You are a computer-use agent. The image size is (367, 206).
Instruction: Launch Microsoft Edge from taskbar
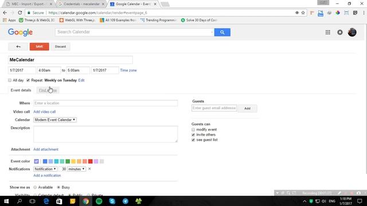click(46, 201)
